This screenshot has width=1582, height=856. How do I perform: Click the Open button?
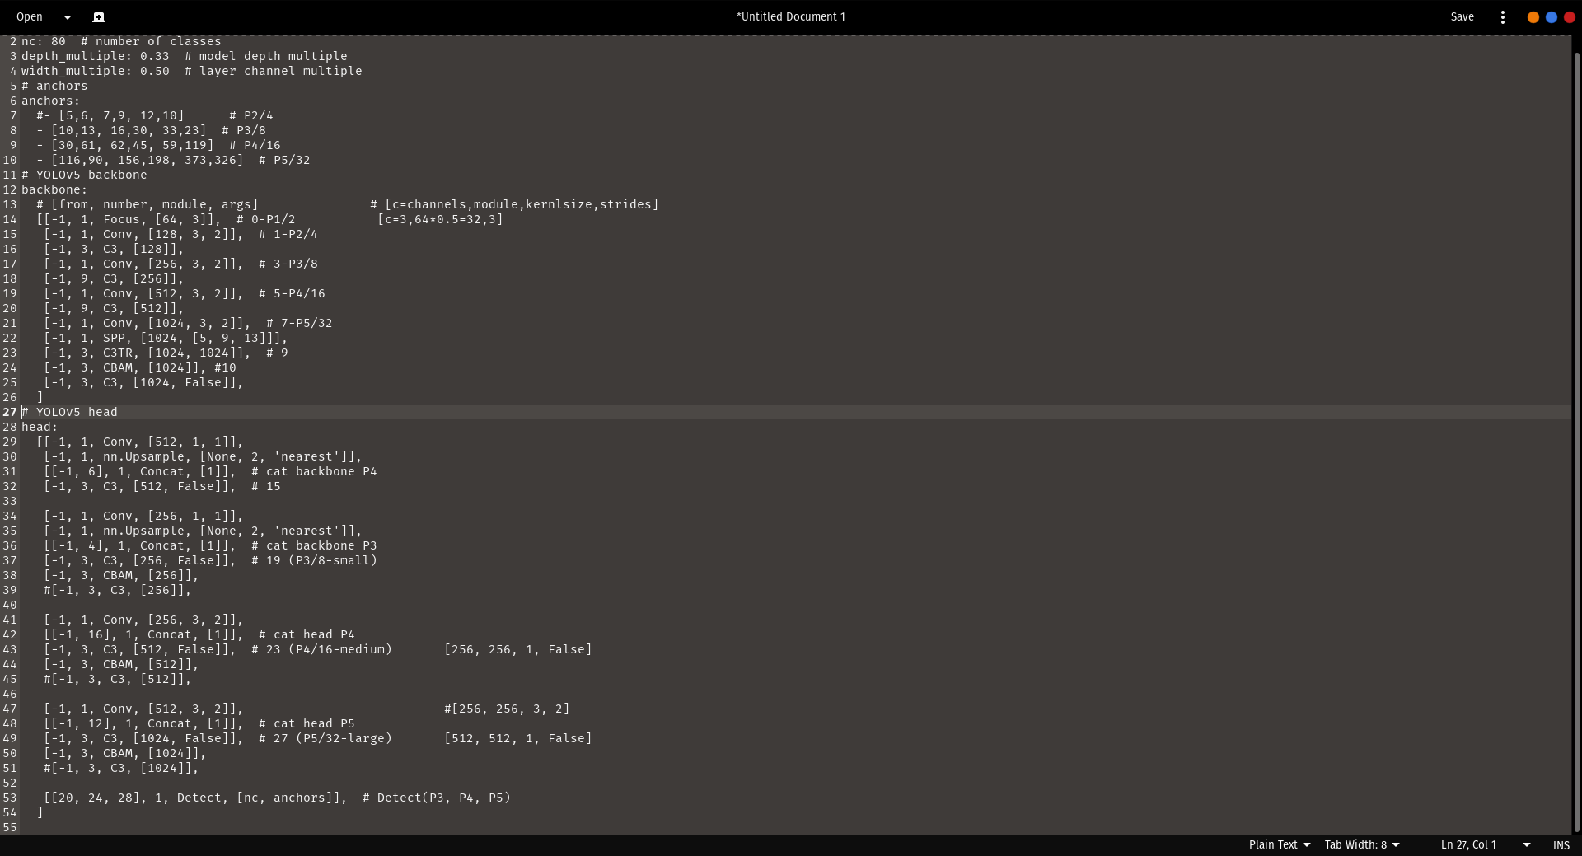30,16
